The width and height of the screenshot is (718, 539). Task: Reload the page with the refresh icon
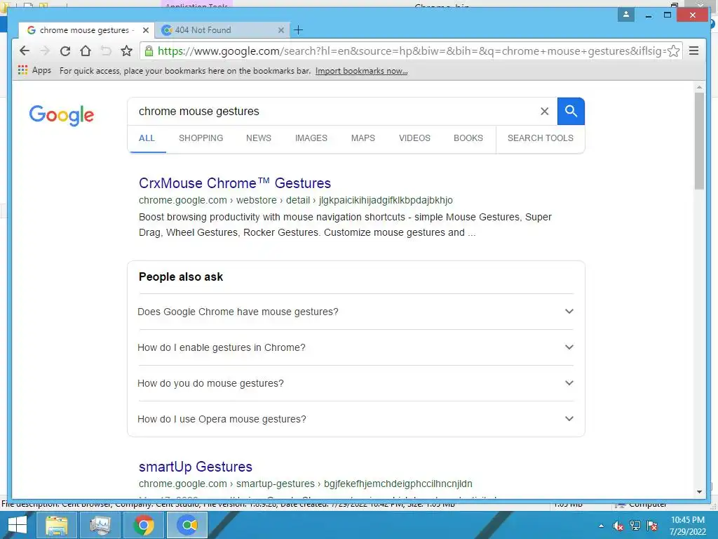65,51
